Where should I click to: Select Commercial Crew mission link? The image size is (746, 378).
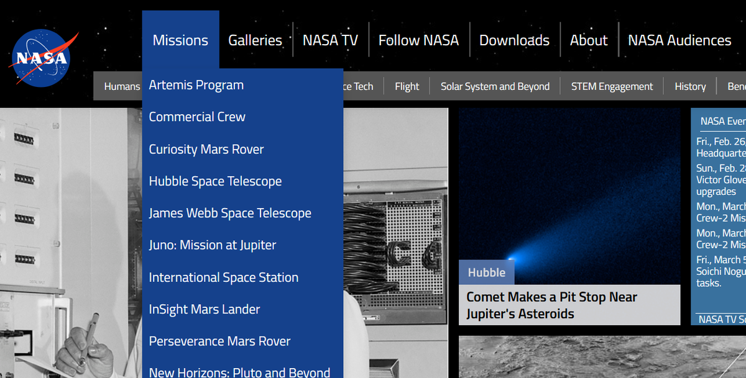click(x=197, y=117)
